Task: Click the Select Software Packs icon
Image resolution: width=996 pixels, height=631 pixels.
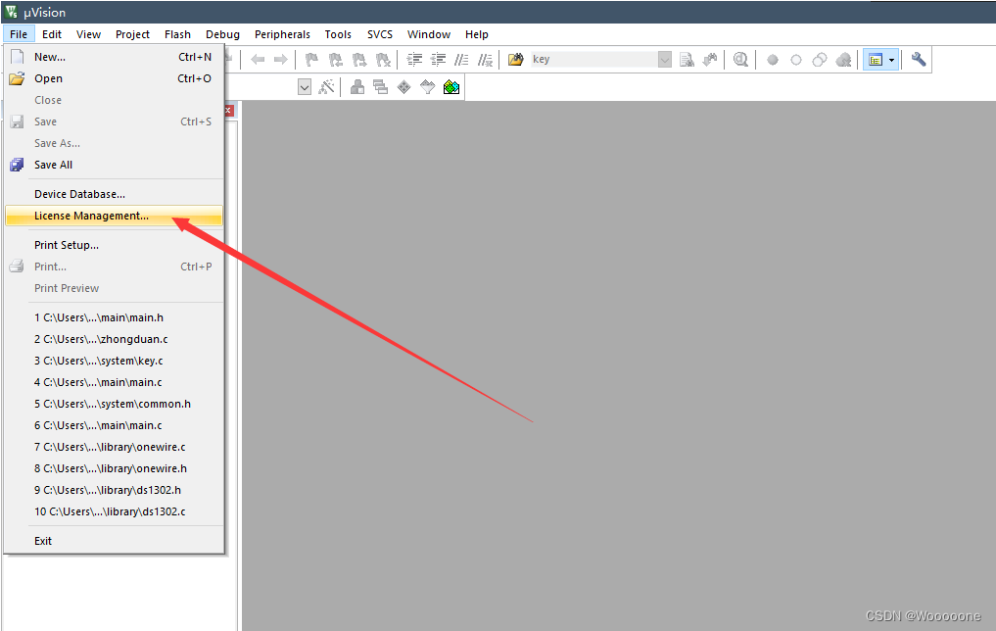Action: click(428, 87)
